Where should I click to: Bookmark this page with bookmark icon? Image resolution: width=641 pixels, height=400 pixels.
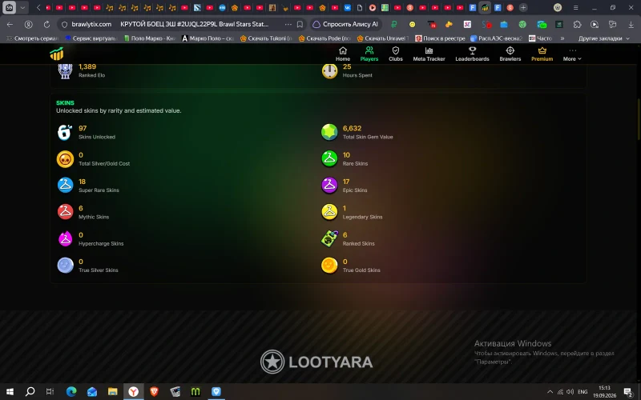pos(300,25)
